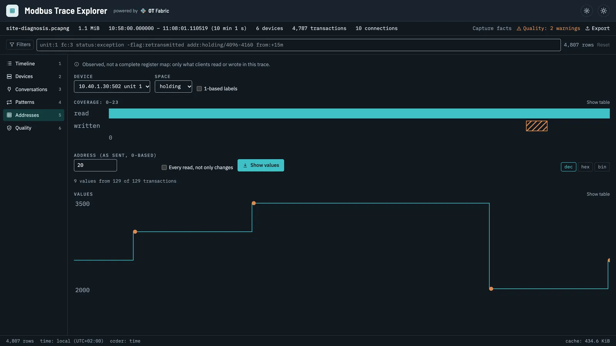The height and width of the screenshot is (346, 616).
Task: Open the Filters funnel button
Action: point(20,45)
